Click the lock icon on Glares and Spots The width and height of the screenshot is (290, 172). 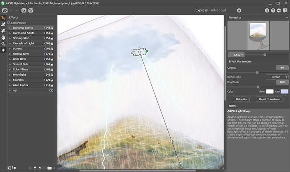point(52,33)
